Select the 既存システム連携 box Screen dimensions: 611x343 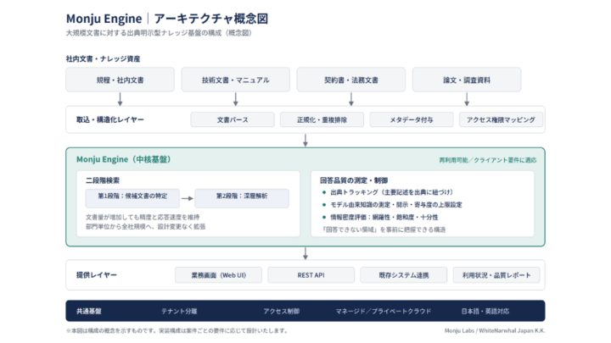pos(404,275)
